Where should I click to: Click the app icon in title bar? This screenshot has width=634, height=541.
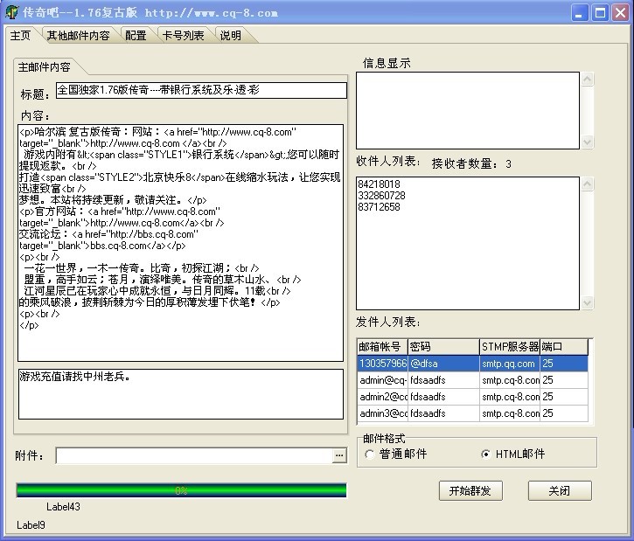[11, 12]
